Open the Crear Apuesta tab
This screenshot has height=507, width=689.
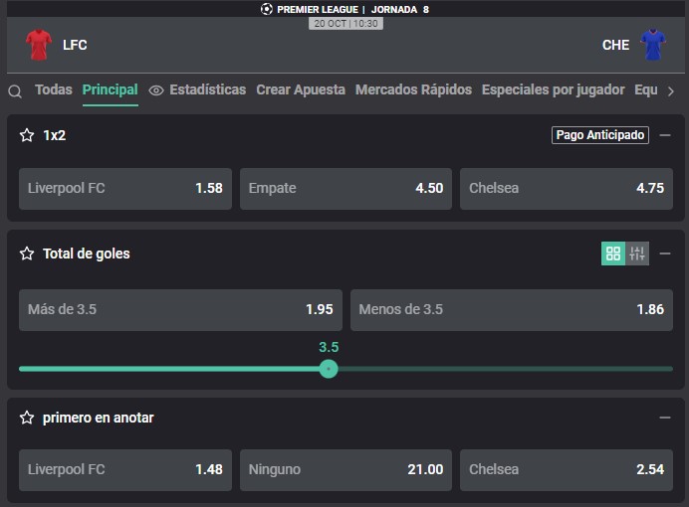[x=301, y=89]
